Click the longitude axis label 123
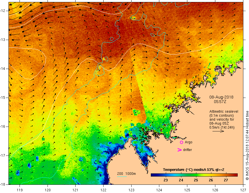249x193 pixels. coord(131,190)
